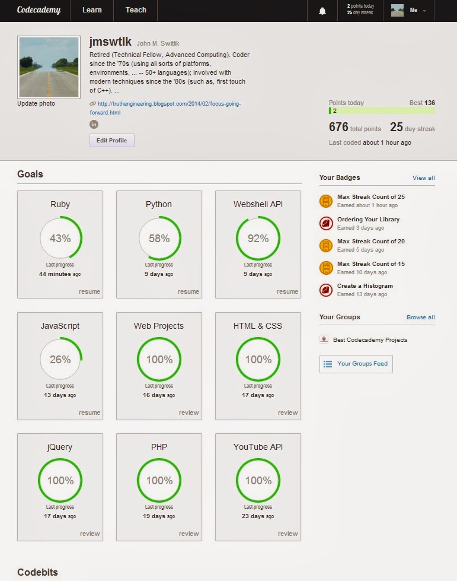Click Max Streak Count of 15 title
457x581 pixels.
pyautogui.click(x=371, y=264)
